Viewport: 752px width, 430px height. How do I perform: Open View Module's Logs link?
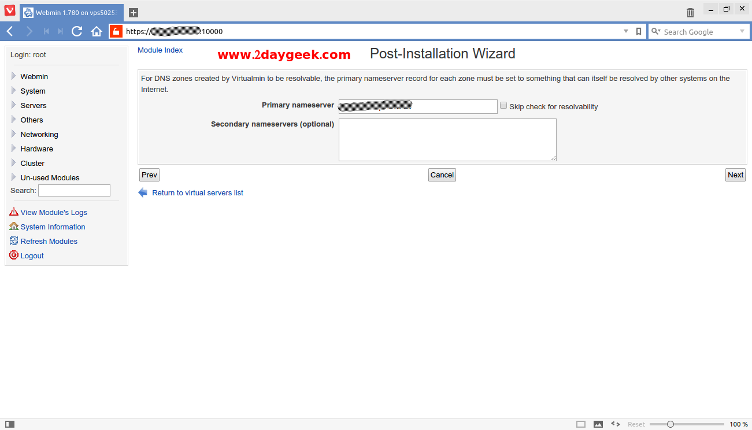click(54, 212)
